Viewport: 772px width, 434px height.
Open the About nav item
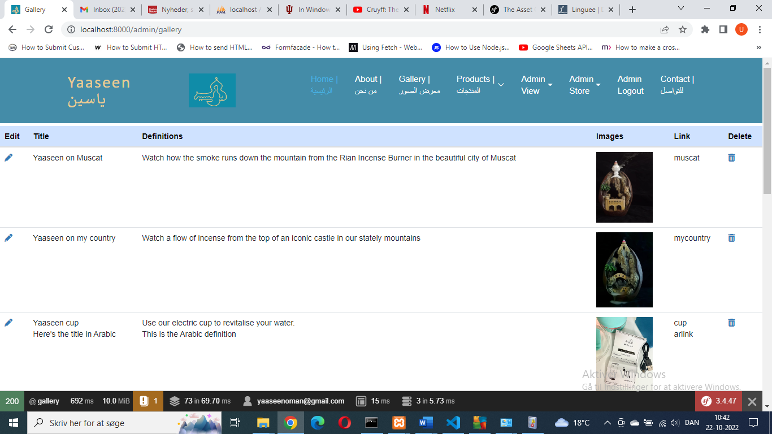click(368, 85)
